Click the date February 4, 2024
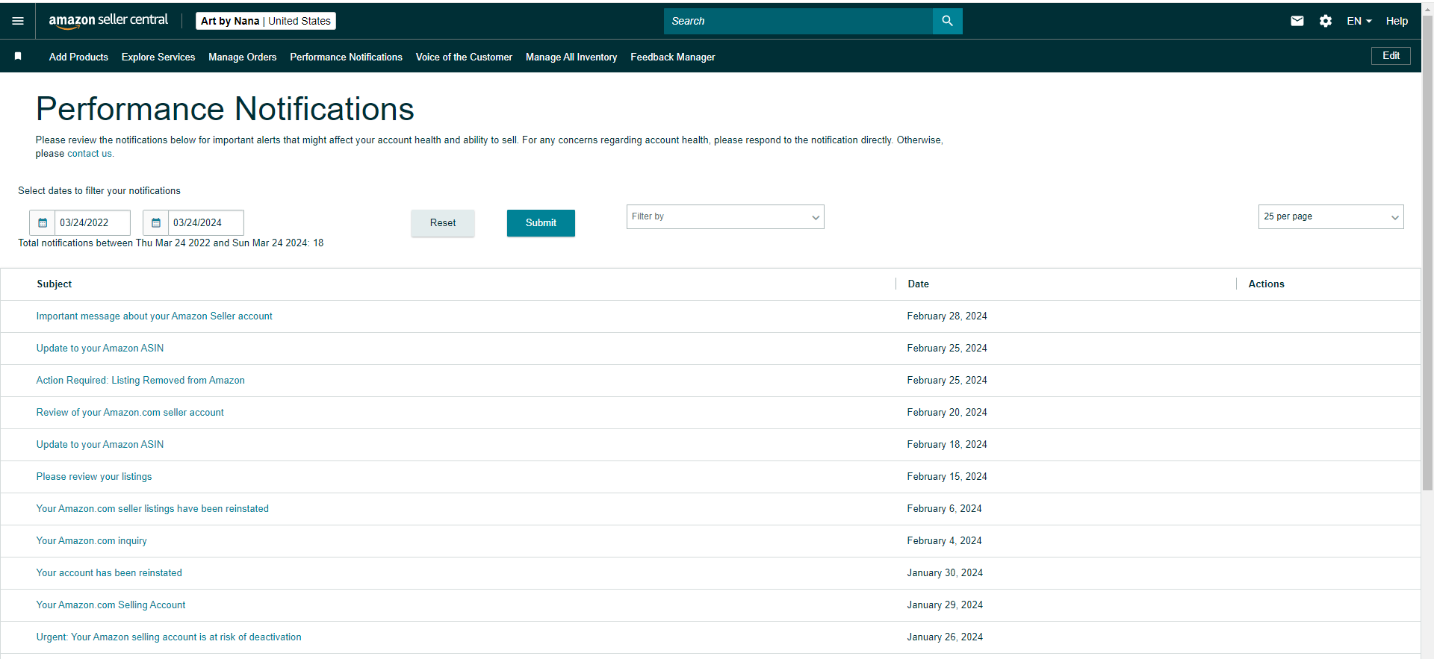1434x659 pixels. tap(945, 541)
